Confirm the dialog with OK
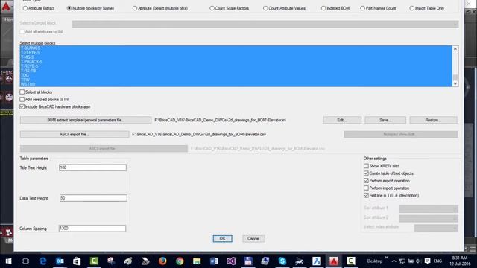 [222, 238]
